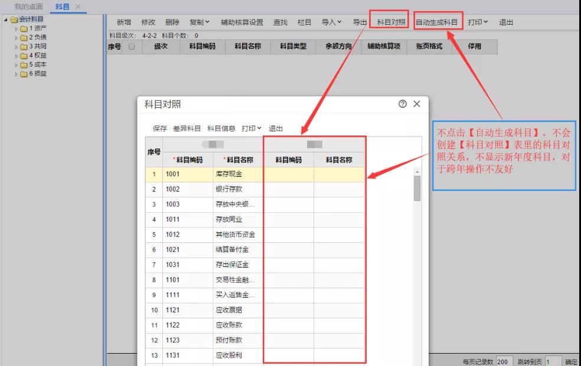Click folder icon of 6 损益
This screenshot has height=366, width=581.
click(x=24, y=74)
